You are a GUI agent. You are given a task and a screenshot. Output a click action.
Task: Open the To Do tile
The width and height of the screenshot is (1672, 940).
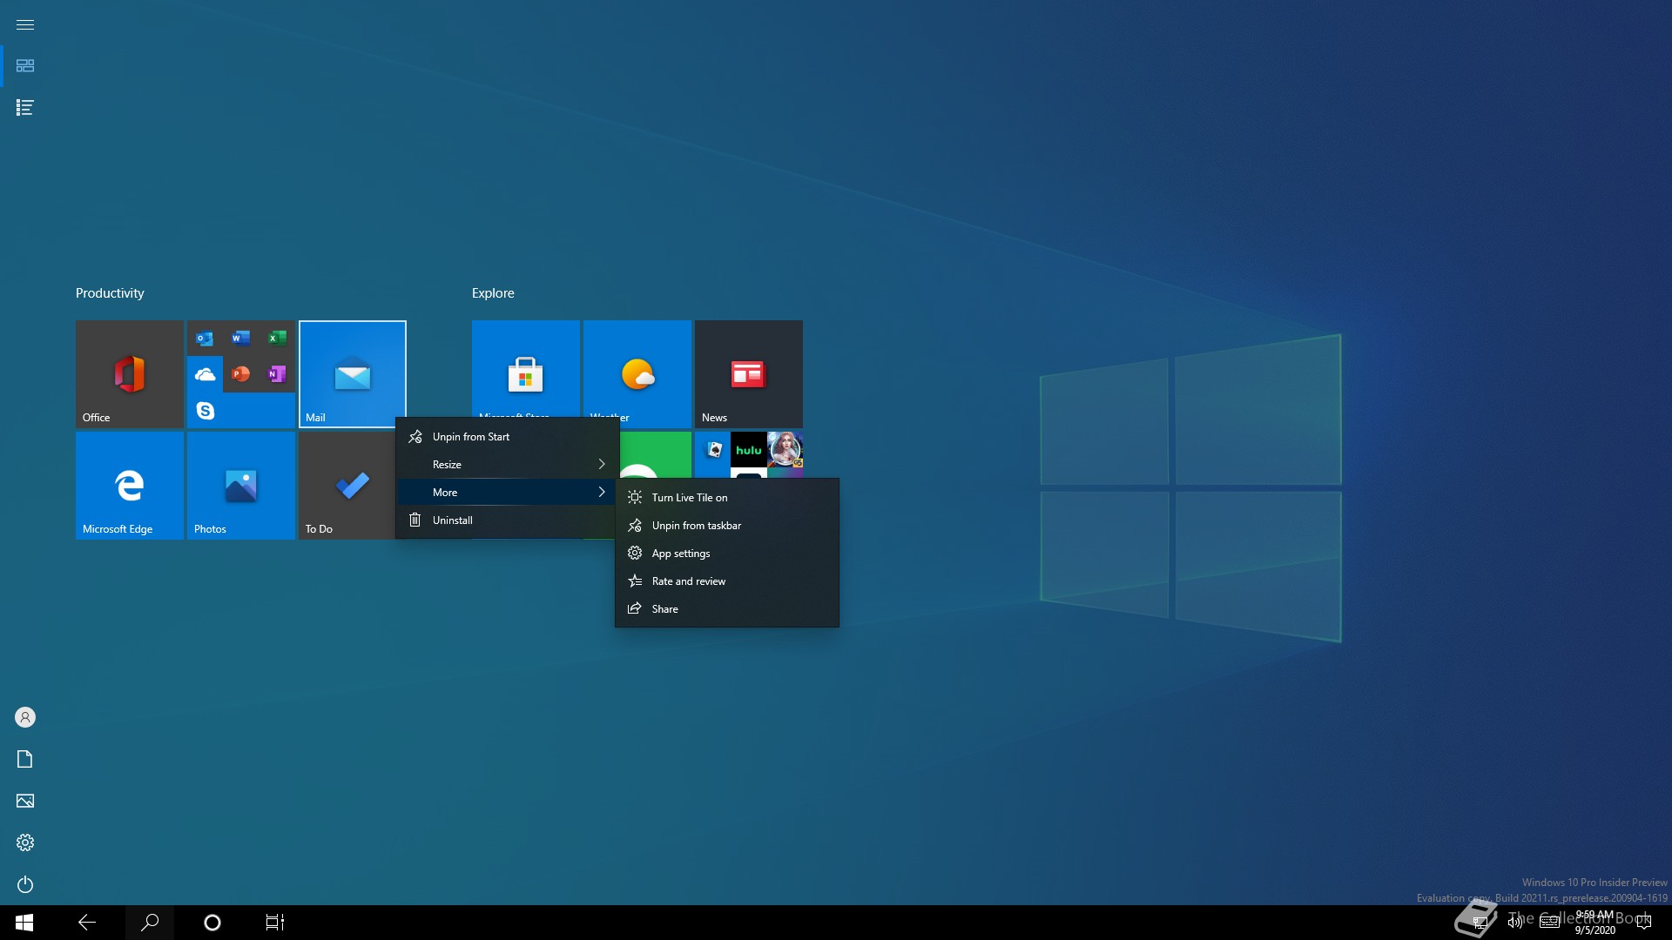[x=347, y=486]
